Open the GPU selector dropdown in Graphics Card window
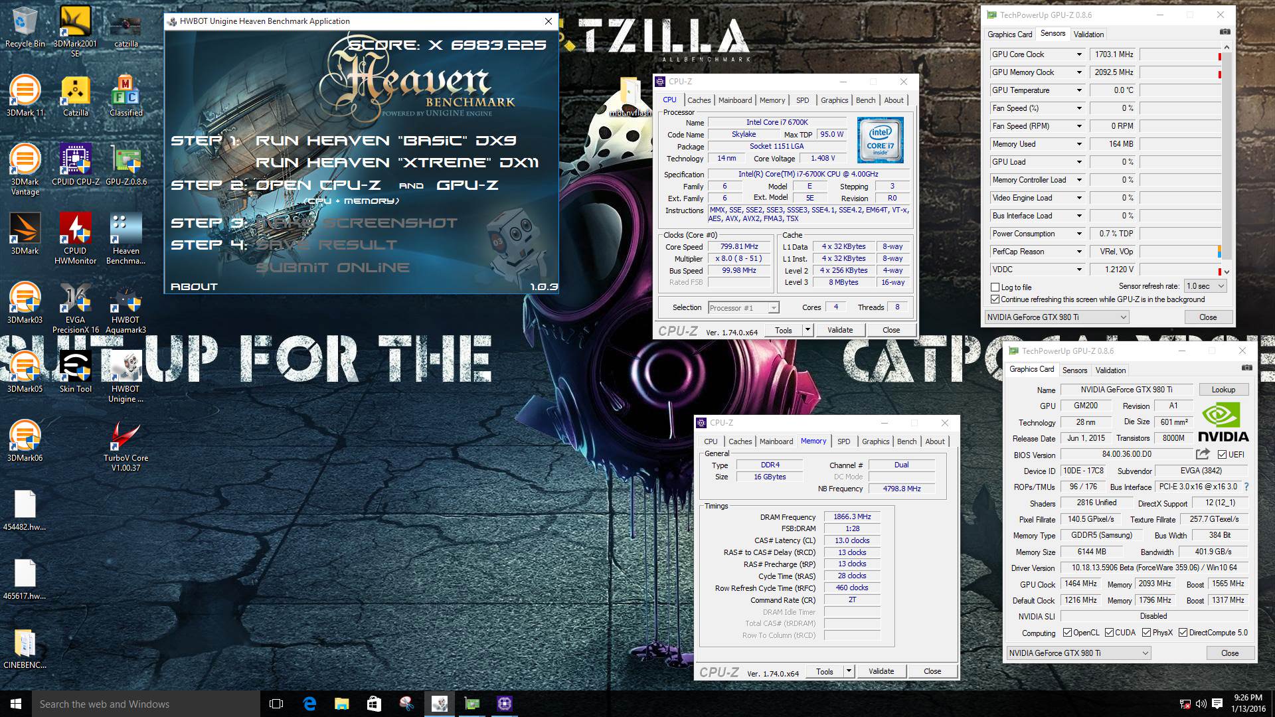The width and height of the screenshot is (1275, 717). [1078, 653]
